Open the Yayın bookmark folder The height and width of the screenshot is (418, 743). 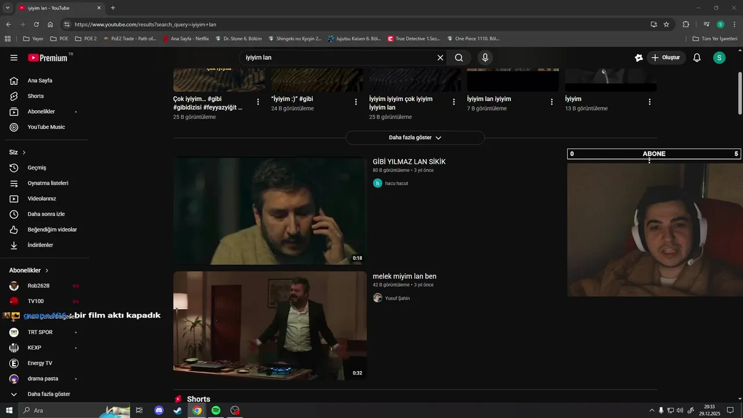point(33,39)
